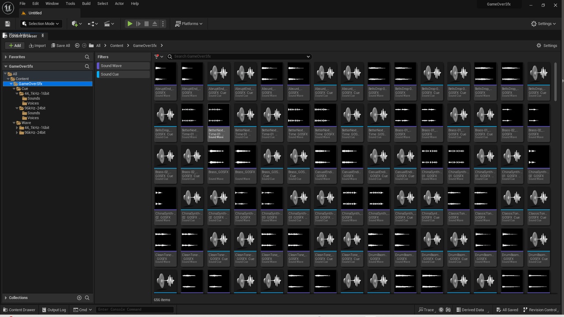
Task: Open the asset filter options dropdown
Action: tap(159, 56)
